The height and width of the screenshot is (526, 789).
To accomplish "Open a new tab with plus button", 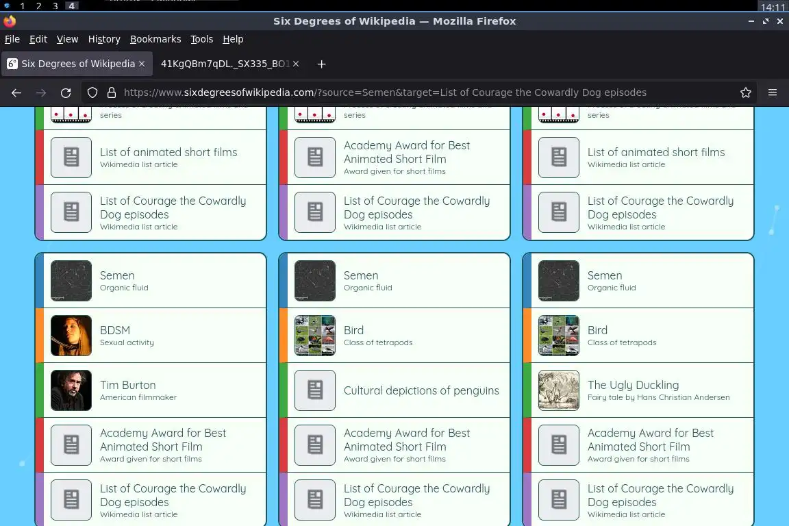I will [x=321, y=64].
